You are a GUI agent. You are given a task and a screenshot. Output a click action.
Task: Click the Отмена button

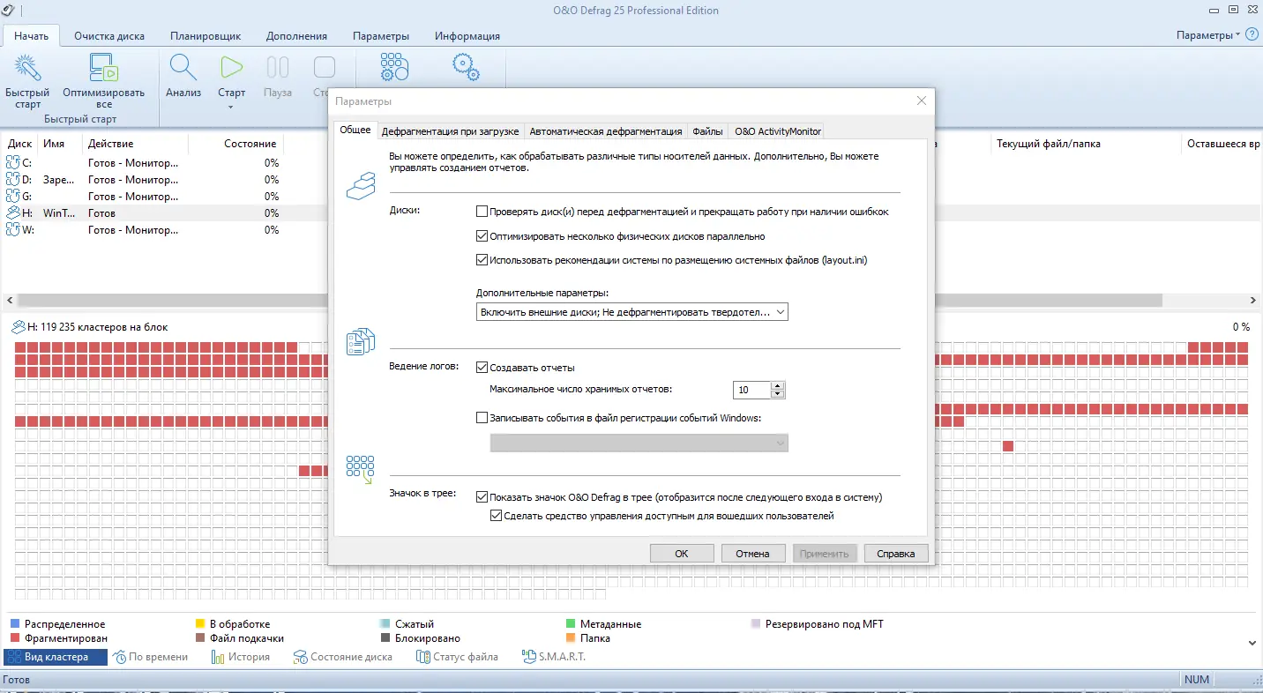tap(753, 554)
